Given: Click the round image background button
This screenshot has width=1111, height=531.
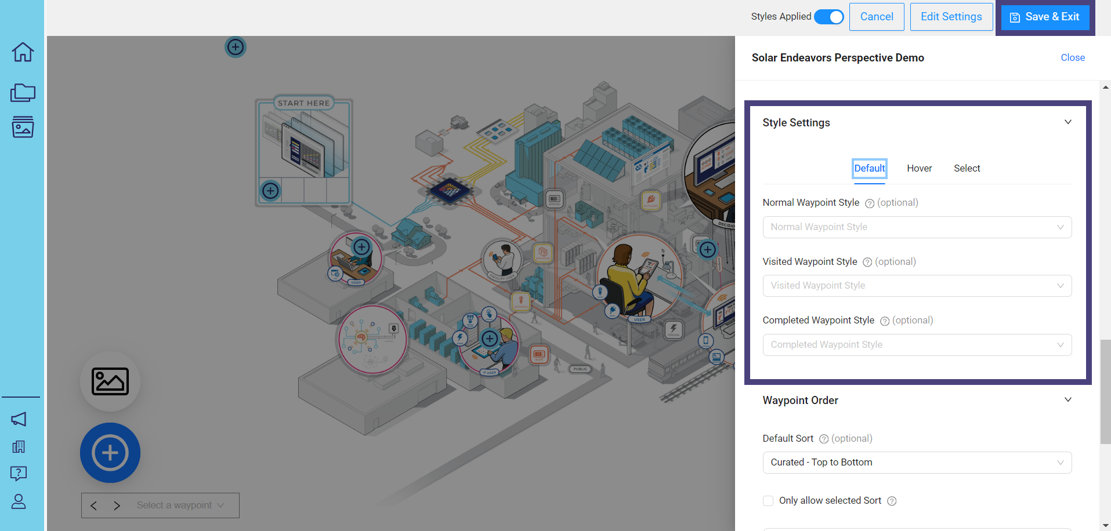Looking at the screenshot, I should pos(110,381).
